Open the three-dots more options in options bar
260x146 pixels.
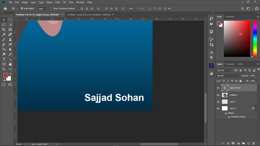point(131,9)
